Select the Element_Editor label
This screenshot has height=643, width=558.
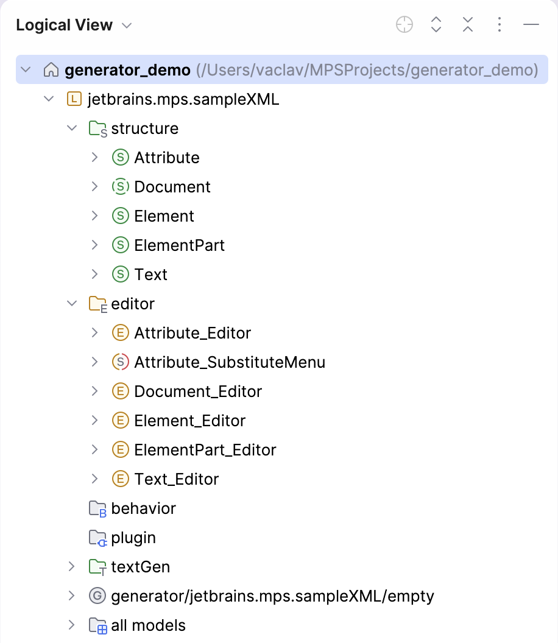pyautogui.click(x=189, y=420)
